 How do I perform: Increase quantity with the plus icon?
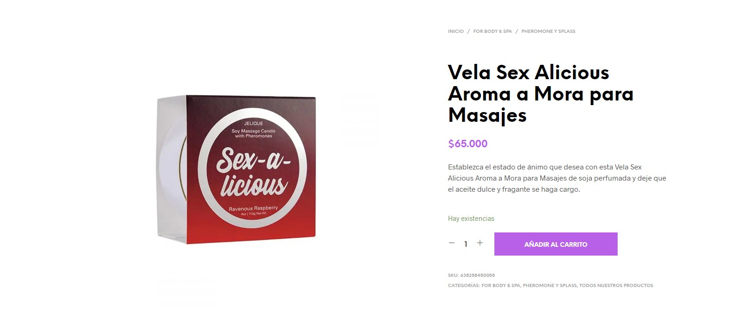[x=480, y=243]
